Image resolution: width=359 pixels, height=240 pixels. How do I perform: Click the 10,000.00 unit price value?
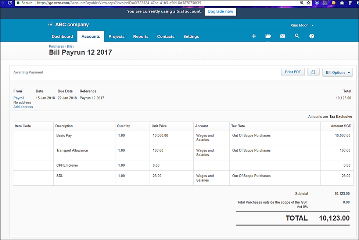(x=160, y=135)
